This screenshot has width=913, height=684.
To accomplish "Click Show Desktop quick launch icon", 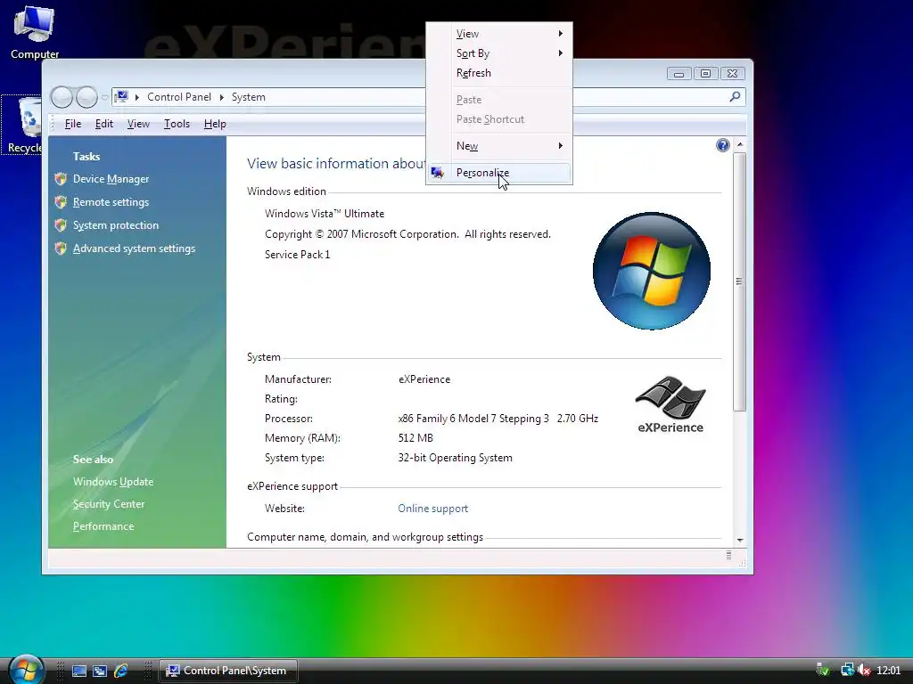I will [79, 671].
